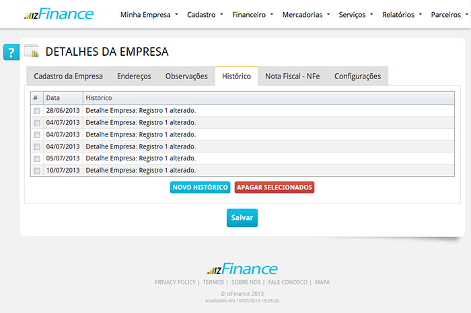
Task: Expand the Relatórios dropdown menu
Action: click(402, 14)
